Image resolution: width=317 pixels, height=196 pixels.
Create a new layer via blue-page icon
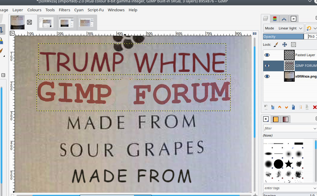(273, 107)
